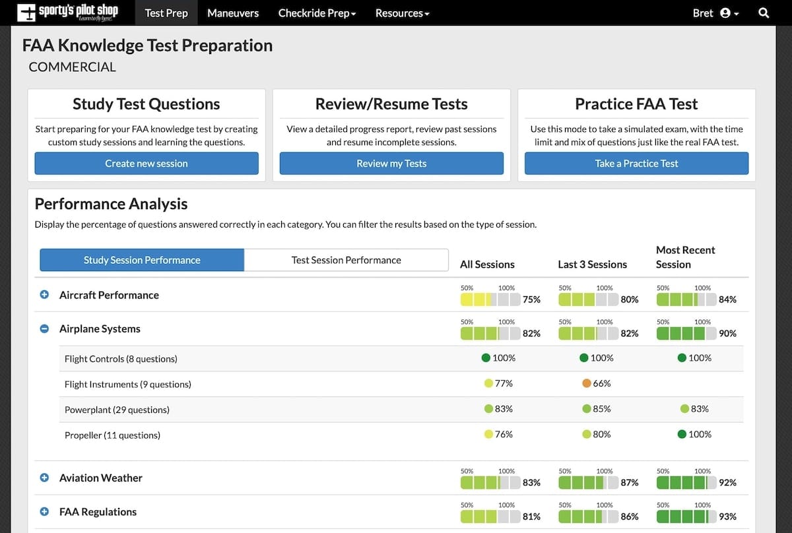Expand the Aircraft Performance category
The height and width of the screenshot is (533, 792).
coord(44,295)
